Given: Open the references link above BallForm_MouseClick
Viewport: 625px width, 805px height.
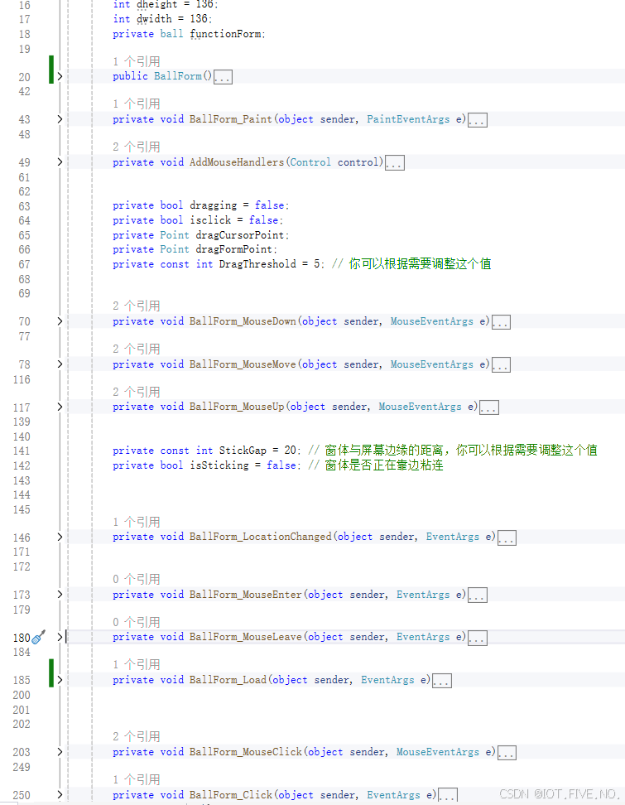Looking at the screenshot, I should point(137,737).
